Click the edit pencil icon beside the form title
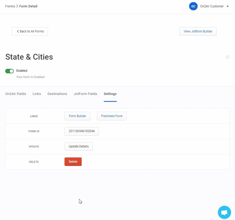The width and height of the screenshot is (235, 220). click(x=227, y=57)
